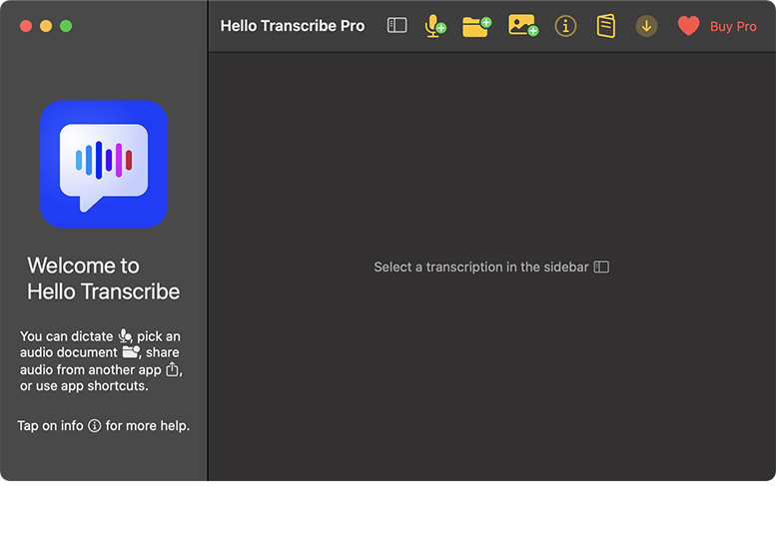This screenshot has width=776, height=550.
Task: Click the Hello Transcribe app logo
Action: tap(104, 164)
